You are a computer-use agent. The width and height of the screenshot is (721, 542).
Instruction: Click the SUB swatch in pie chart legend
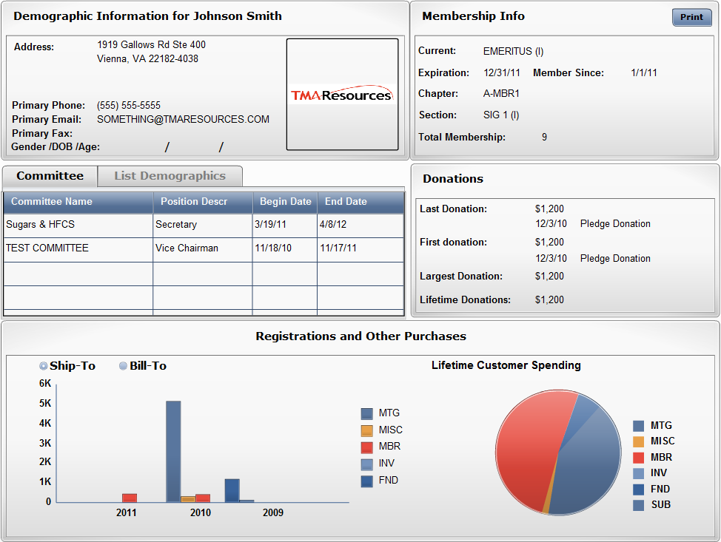638,505
